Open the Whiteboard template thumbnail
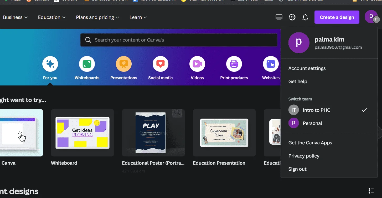Viewport: 382px width, 198px height. [x=82, y=133]
